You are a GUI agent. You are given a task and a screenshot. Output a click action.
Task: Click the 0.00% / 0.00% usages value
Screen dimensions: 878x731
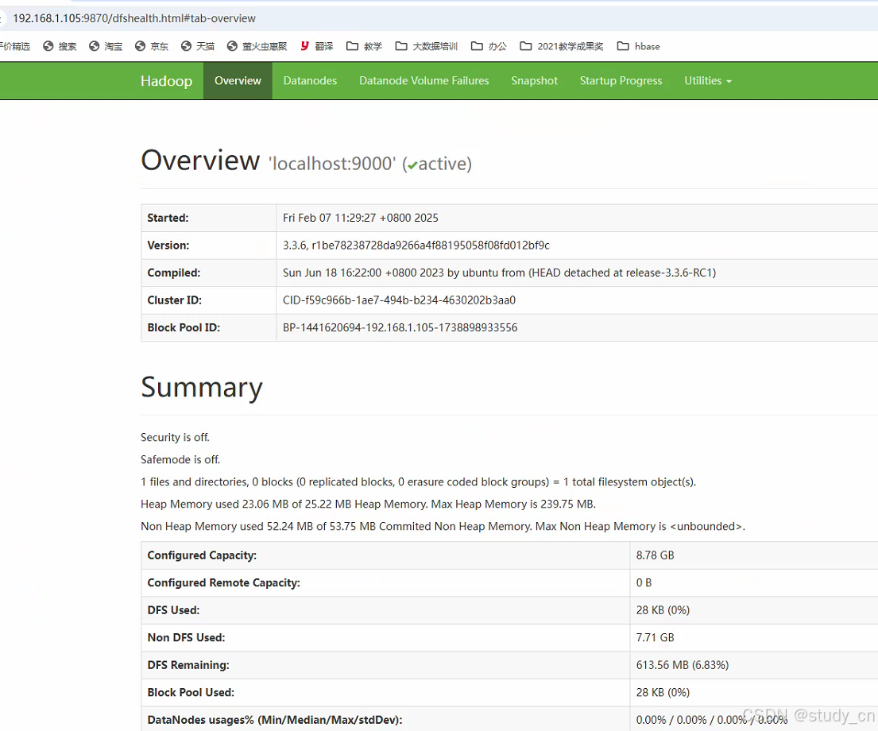[711, 720]
